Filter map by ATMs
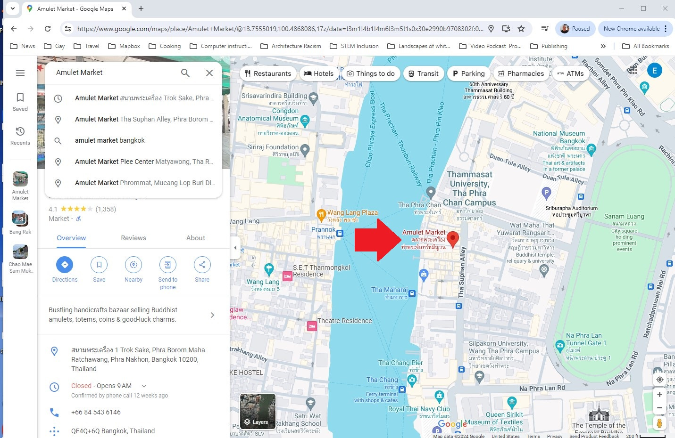This screenshot has width=675, height=438. coord(570,73)
